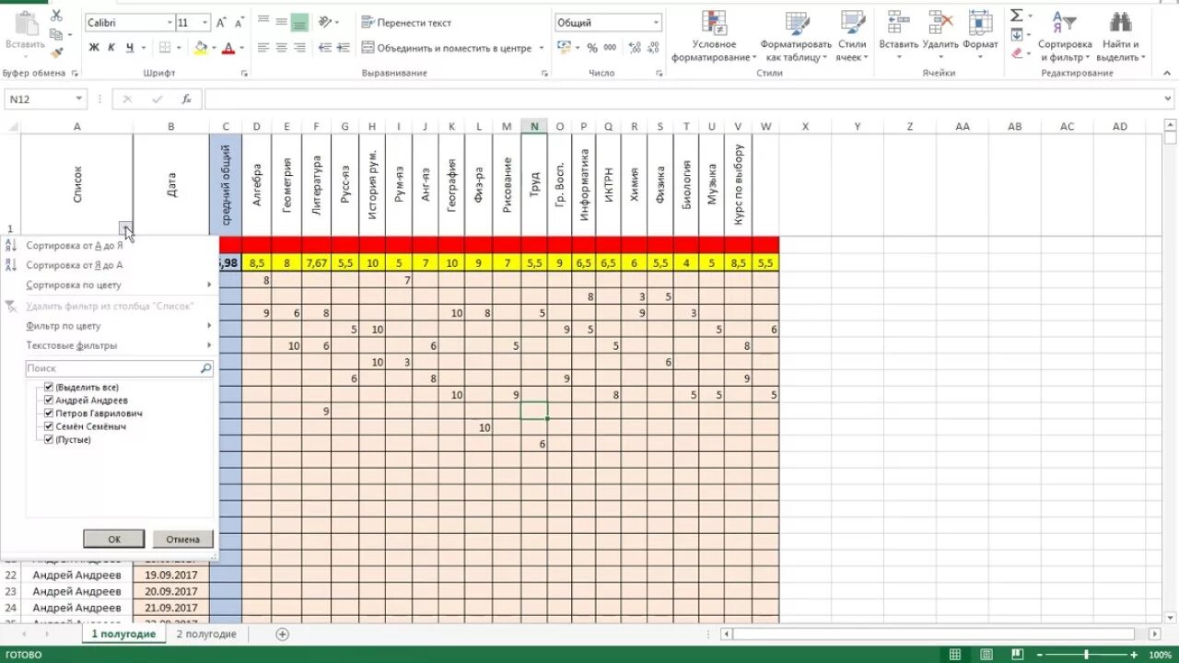The image size is (1179, 663).
Task: Click the Paste (Вставить) clipboard icon
Action: (x=25, y=30)
